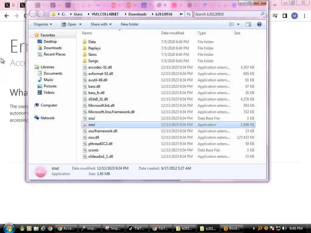This screenshot has width=311, height=233.
Task: Select the Data folder icon
Action: click(x=85, y=42)
